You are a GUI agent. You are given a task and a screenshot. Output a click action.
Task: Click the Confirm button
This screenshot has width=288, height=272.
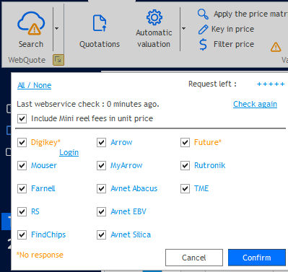tap(257, 258)
